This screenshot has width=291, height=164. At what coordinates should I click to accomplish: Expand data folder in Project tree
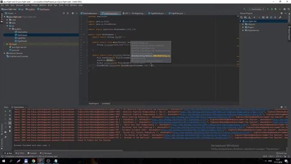coord(7,23)
